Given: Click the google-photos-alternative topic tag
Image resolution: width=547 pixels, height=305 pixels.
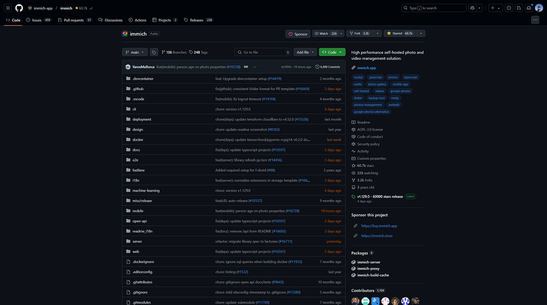Looking at the screenshot, I should [x=372, y=112].
